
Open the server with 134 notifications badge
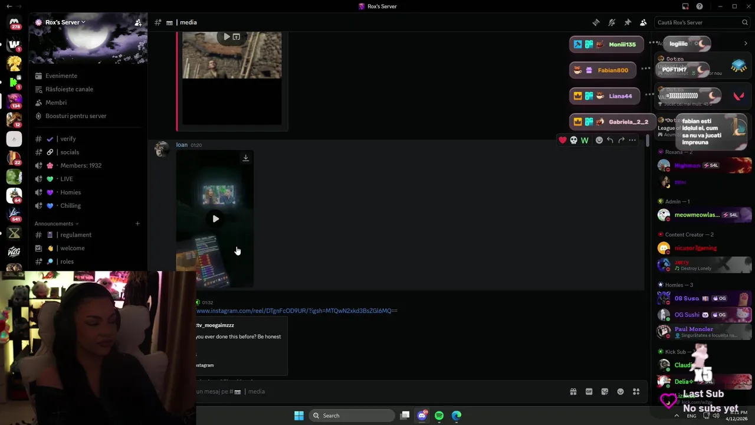pyautogui.click(x=14, y=101)
